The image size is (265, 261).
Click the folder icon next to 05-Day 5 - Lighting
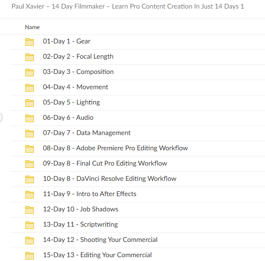(x=30, y=103)
